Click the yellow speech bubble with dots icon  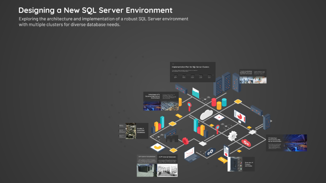tap(222, 160)
